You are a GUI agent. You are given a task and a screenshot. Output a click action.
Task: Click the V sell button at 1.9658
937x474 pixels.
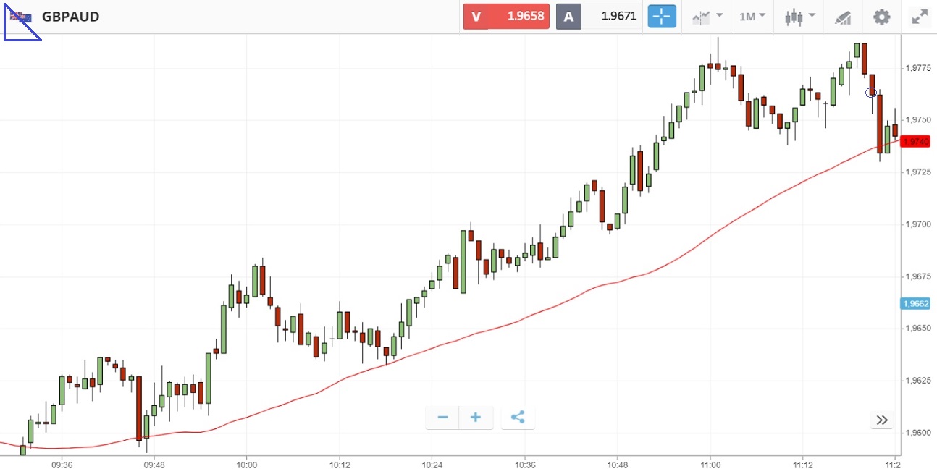[506, 17]
